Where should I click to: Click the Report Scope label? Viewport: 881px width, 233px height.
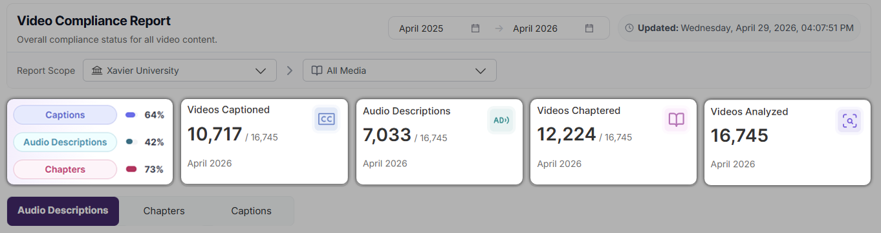(x=46, y=71)
